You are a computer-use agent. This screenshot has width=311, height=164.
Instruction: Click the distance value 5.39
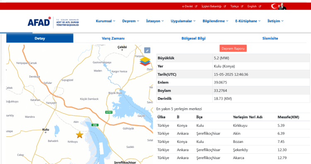pyautogui.click(x=281, y=126)
